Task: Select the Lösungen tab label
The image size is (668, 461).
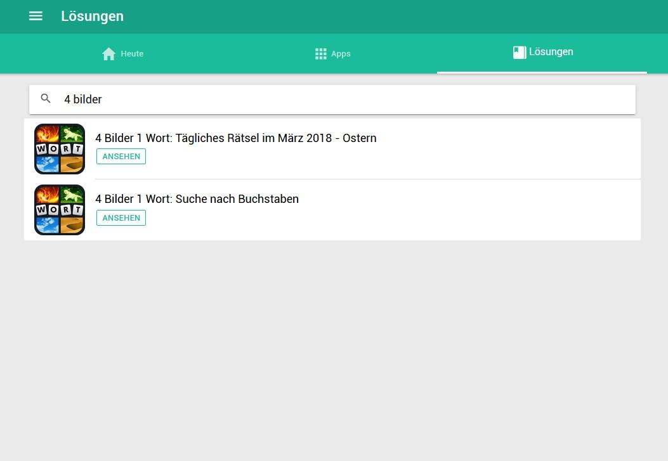Action: [551, 52]
